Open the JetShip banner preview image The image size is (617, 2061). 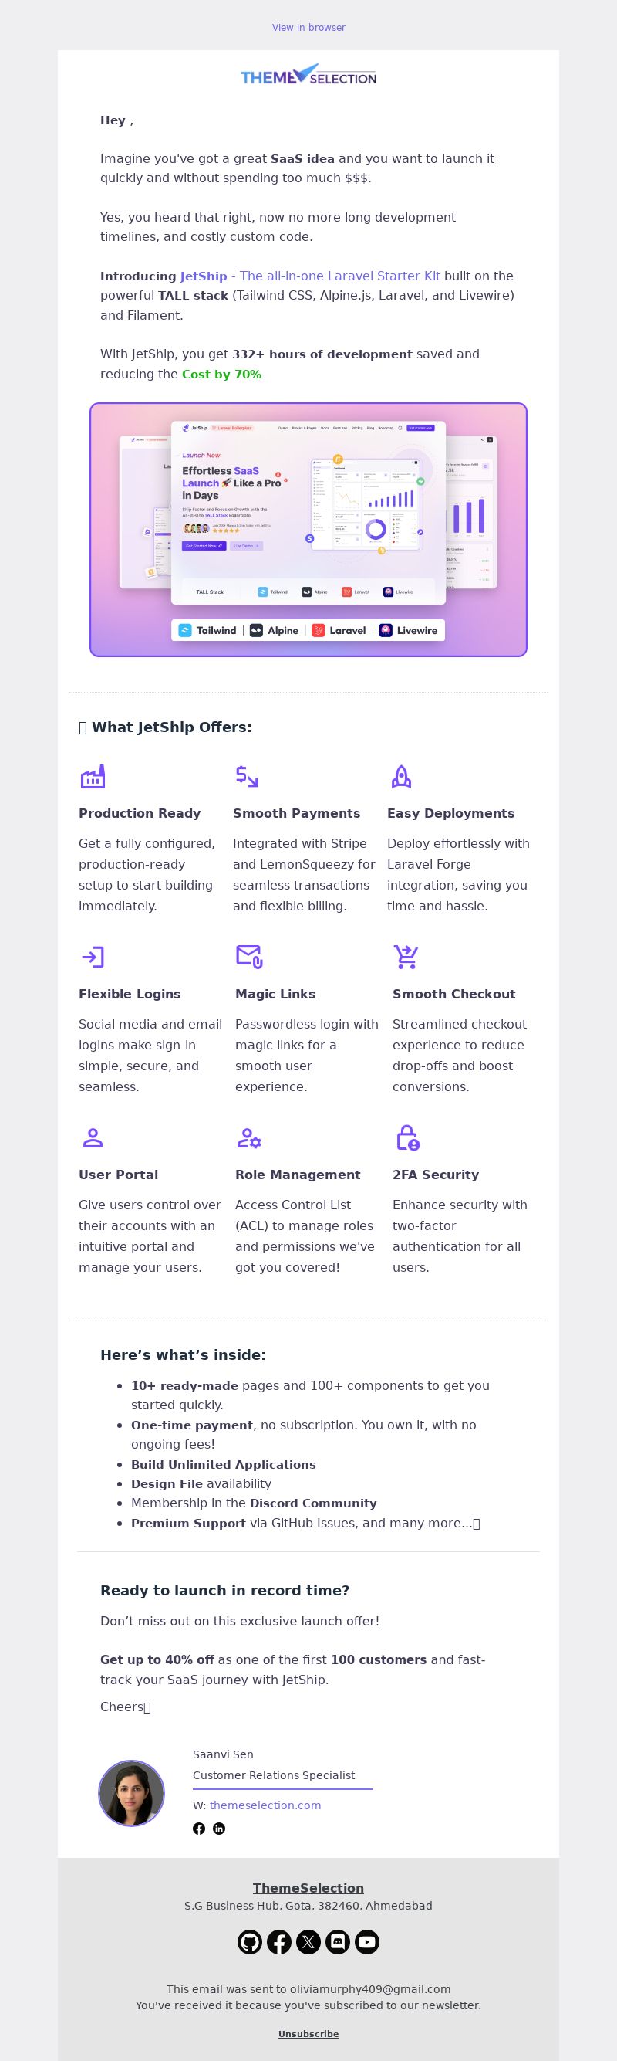(x=308, y=530)
